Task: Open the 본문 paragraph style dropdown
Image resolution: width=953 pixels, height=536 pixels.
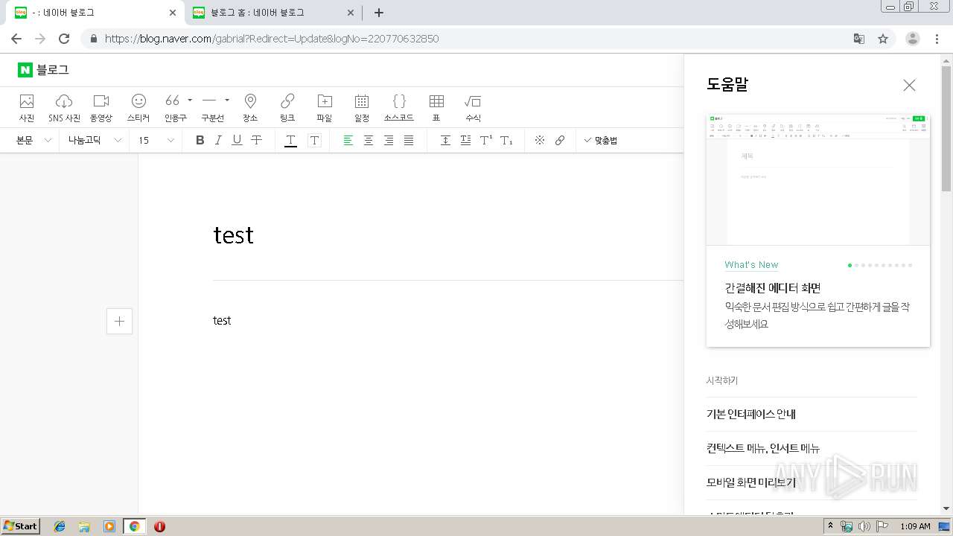Action: tap(34, 140)
